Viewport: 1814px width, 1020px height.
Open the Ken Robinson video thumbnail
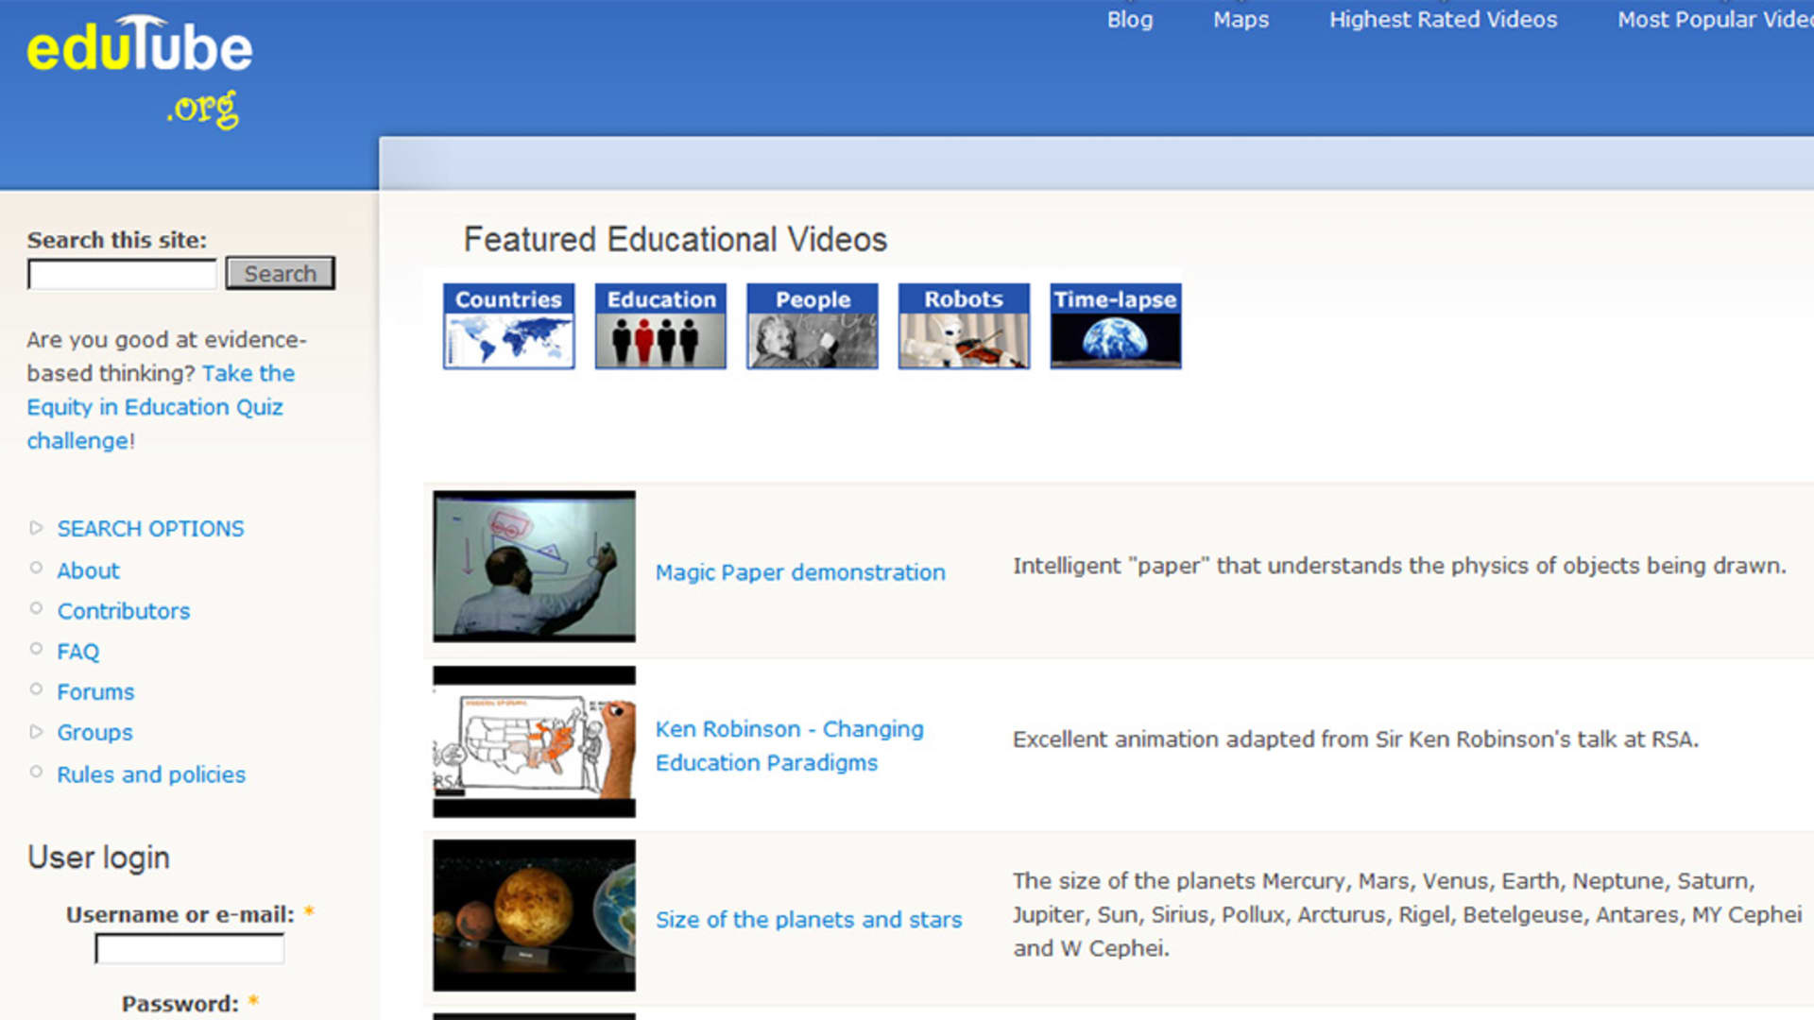point(534,741)
